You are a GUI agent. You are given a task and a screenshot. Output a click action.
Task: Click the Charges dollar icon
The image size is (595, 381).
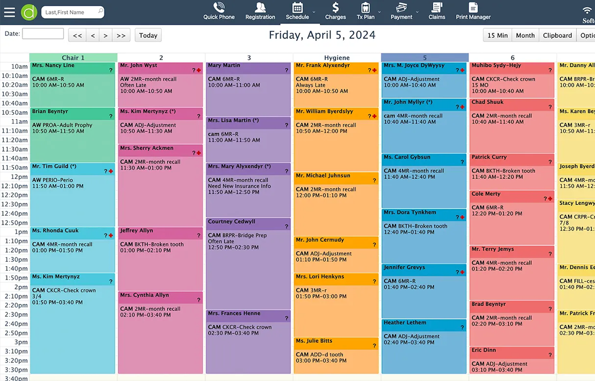pyautogui.click(x=335, y=8)
